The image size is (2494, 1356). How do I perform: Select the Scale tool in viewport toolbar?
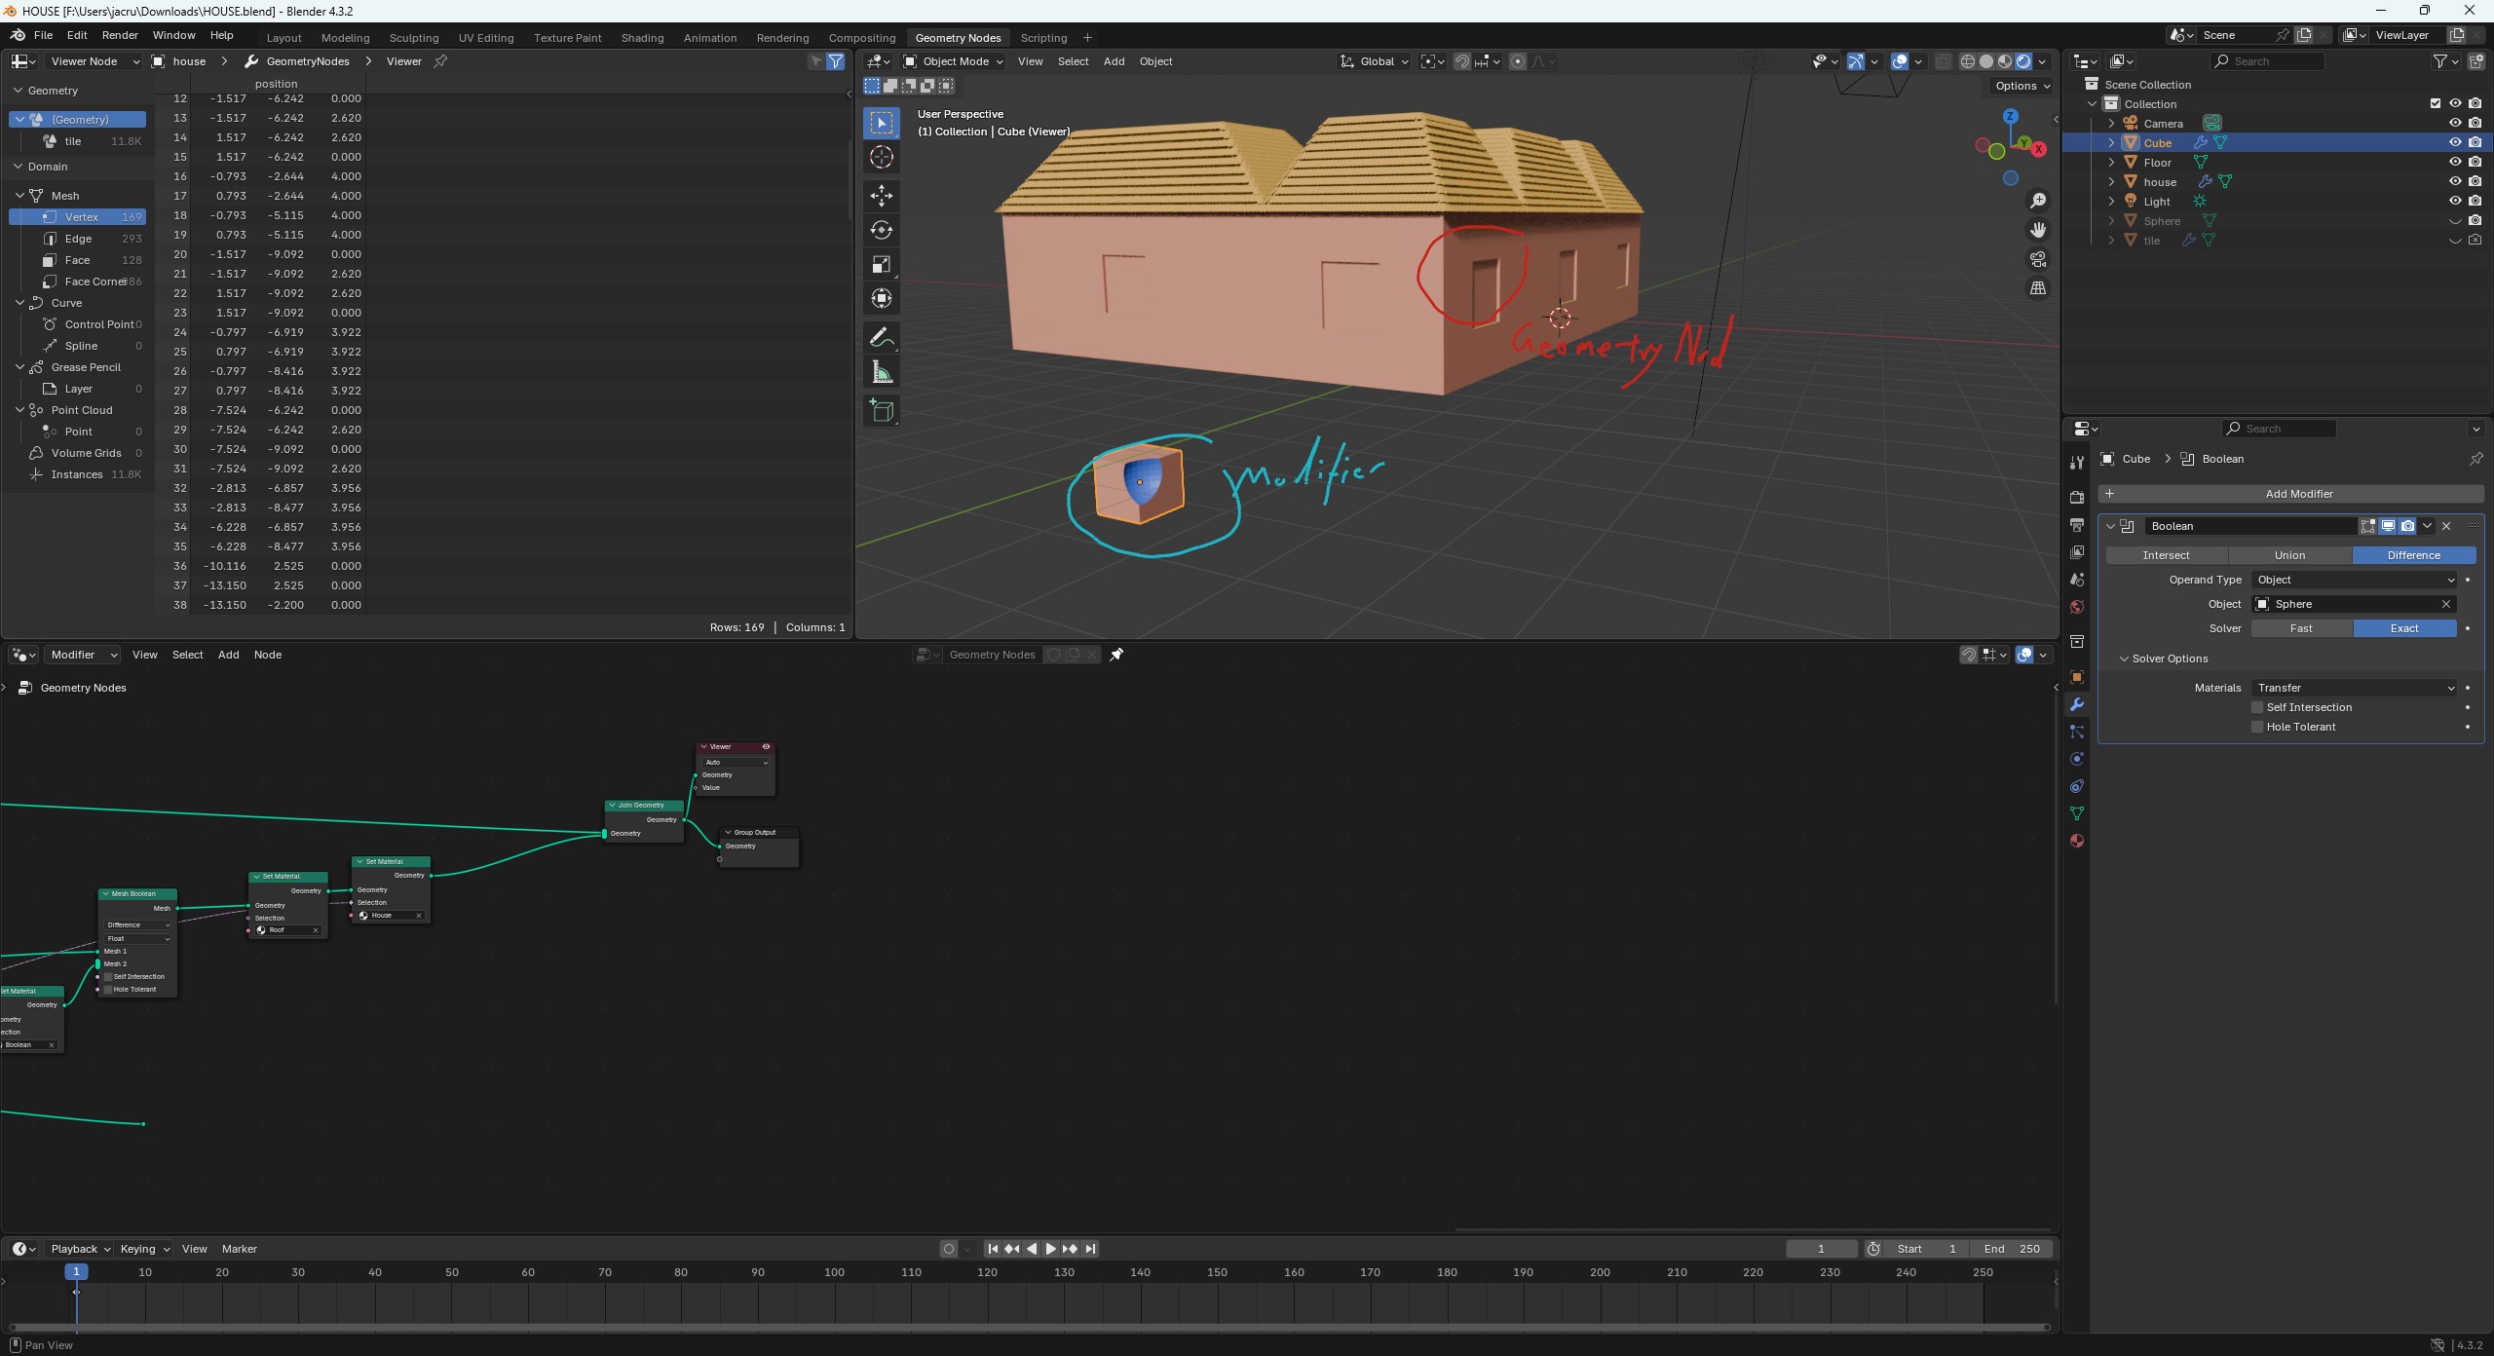click(x=882, y=264)
